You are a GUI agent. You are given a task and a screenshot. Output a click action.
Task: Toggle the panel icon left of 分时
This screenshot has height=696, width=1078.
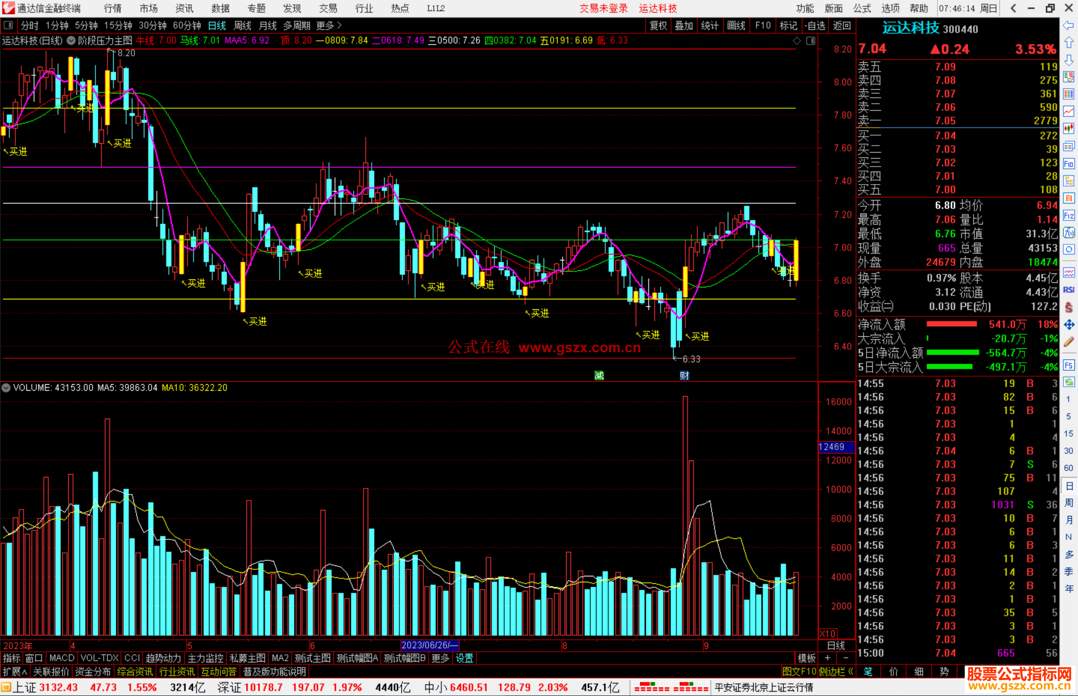tap(8, 25)
